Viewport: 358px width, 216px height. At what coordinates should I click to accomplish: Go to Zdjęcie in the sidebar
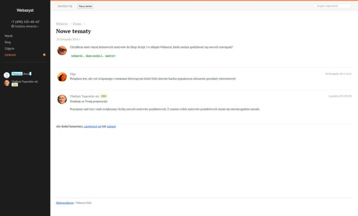(x=9, y=48)
